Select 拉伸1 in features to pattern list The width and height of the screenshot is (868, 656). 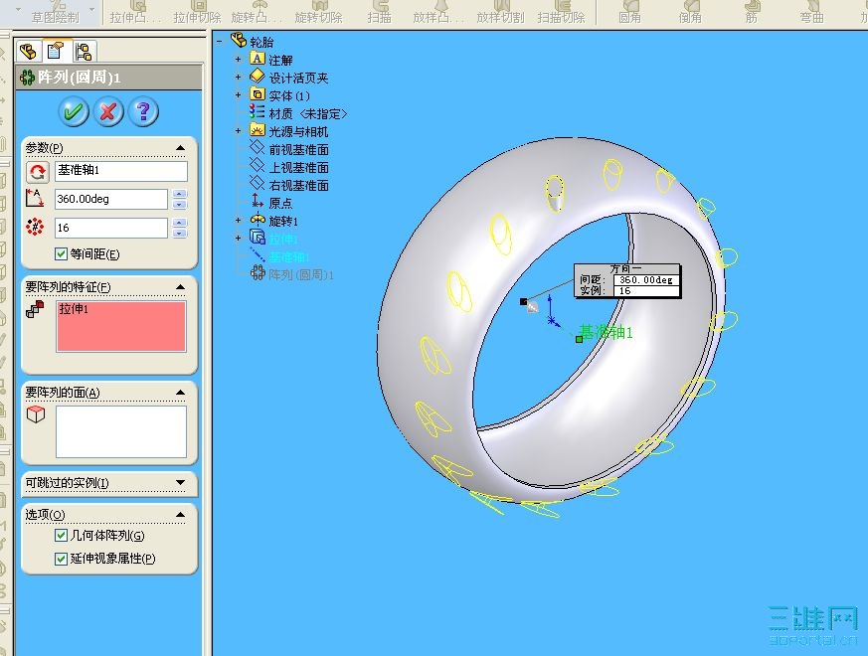[x=74, y=309]
